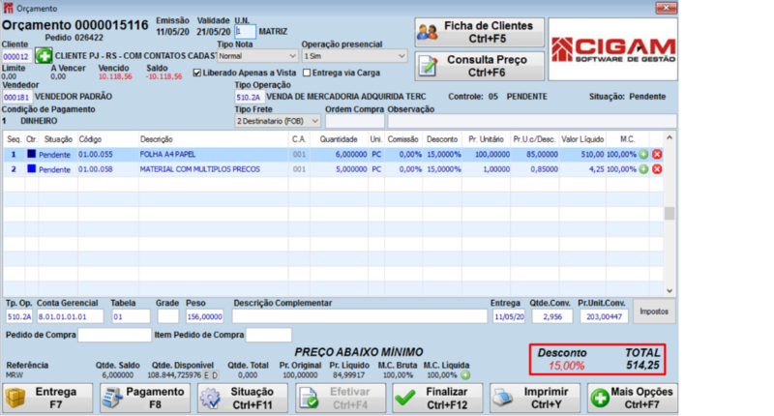
Task: Click the green plus icon beside client code
Action: (44, 56)
